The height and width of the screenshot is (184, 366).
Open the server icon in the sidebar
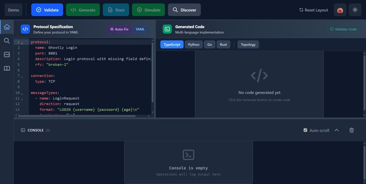(7, 54)
